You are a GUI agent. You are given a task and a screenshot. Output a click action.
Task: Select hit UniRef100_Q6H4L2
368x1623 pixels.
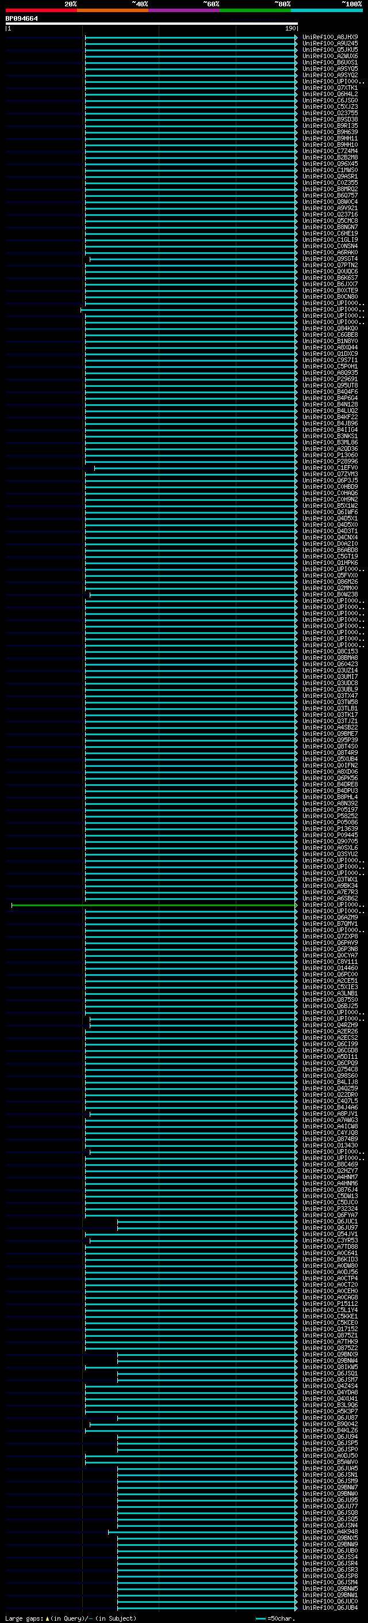(x=330, y=94)
